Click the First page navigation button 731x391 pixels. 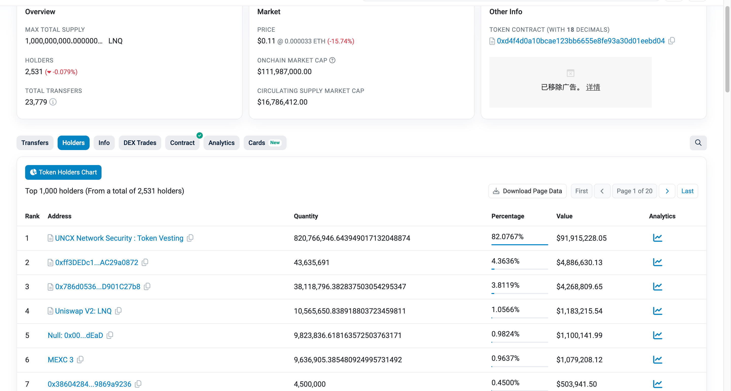[582, 191]
